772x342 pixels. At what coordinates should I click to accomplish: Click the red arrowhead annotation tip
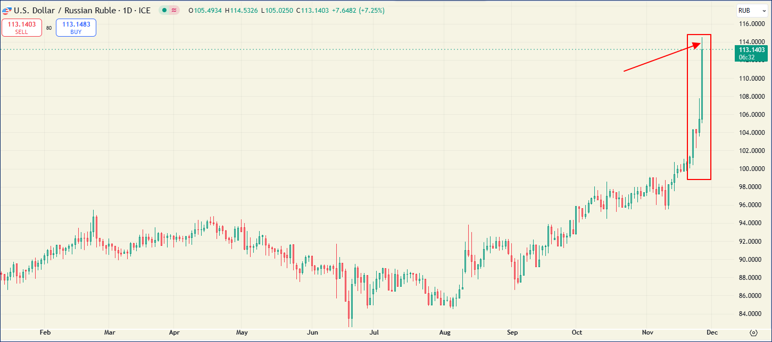click(700, 46)
